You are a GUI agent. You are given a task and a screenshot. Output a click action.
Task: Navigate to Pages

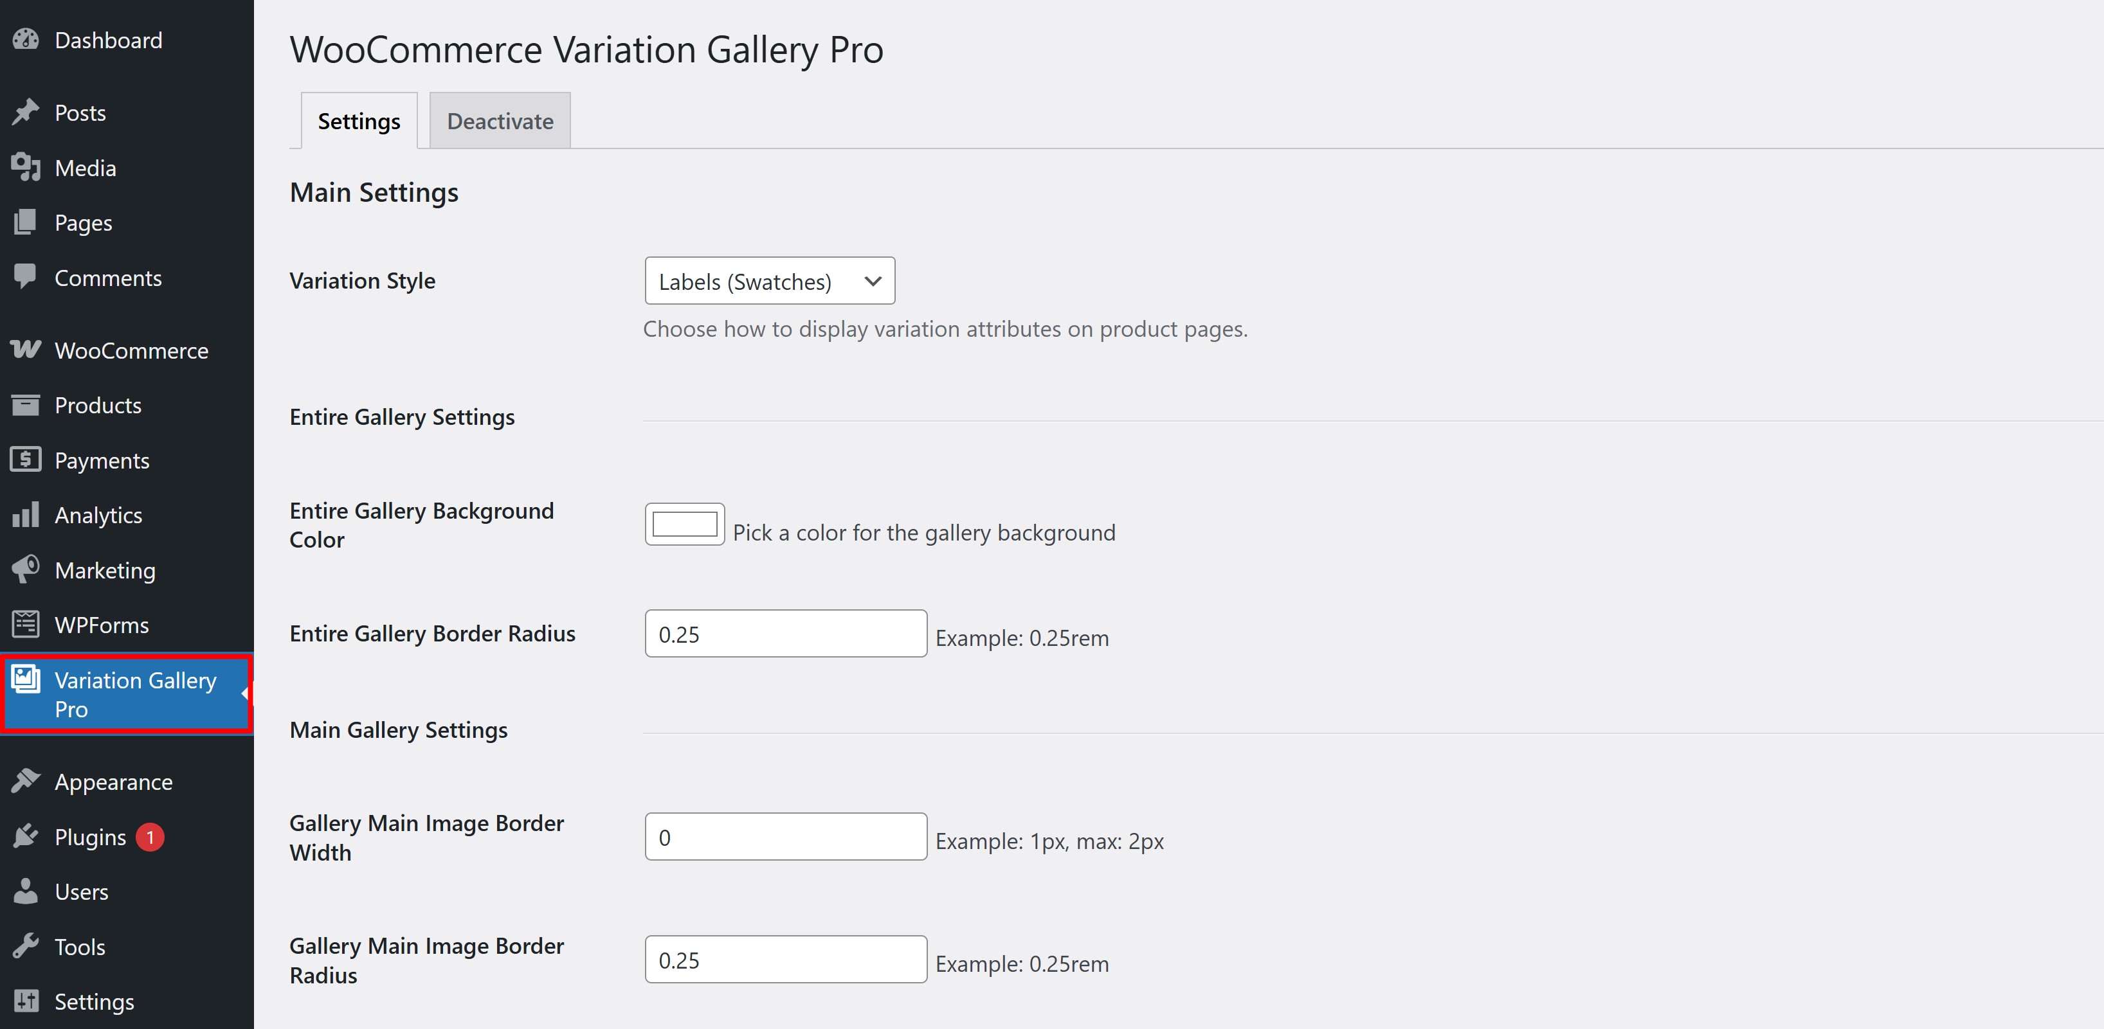[84, 223]
